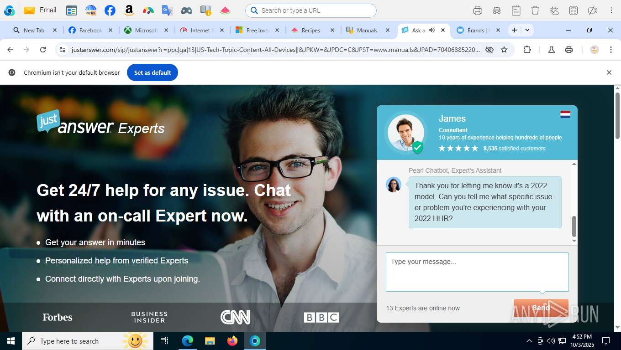This screenshot has width=621, height=350.
Task: Click the chat scrollbar thumb
Action: (x=574, y=226)
